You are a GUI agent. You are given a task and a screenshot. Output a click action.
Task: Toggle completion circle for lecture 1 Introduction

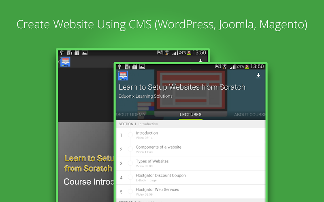[130, 135]
